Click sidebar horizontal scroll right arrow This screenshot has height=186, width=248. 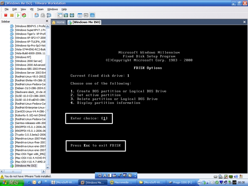[43, 171]
